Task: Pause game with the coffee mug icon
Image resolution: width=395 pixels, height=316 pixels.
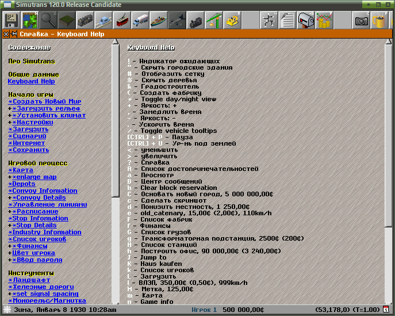Action: (379, 20)
